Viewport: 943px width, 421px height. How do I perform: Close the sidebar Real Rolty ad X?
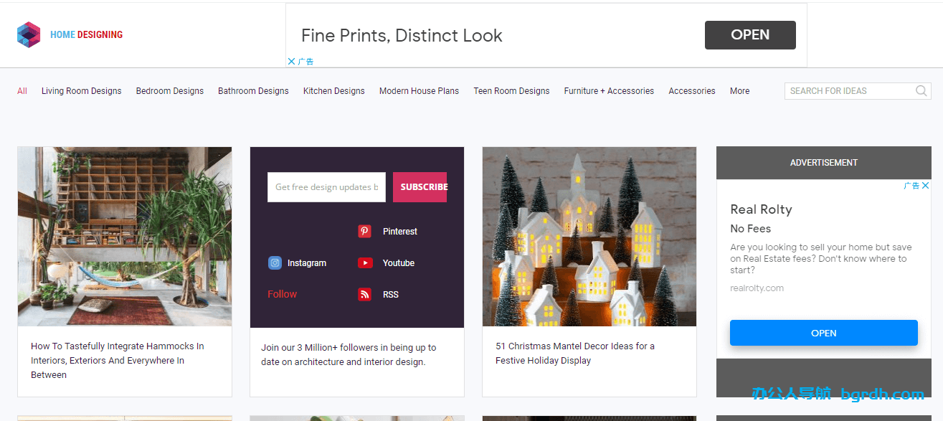click(925, 186)
